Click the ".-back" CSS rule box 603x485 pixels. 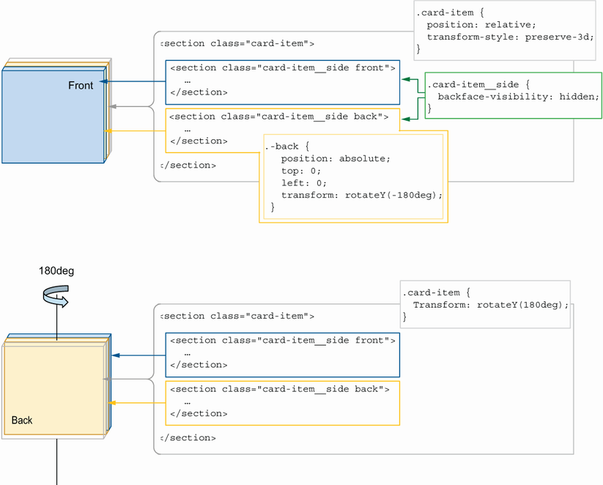354,177
